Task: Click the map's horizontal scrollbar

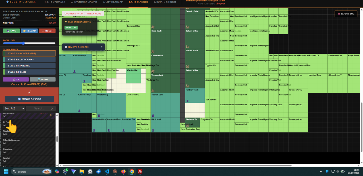Action: pyautogui.click(x=177, y=165)
